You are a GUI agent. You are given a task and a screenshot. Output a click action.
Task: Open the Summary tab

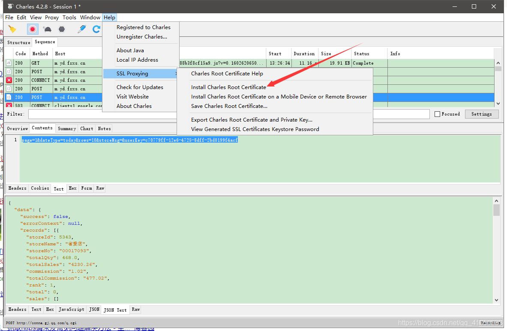[x=67, y=128]
